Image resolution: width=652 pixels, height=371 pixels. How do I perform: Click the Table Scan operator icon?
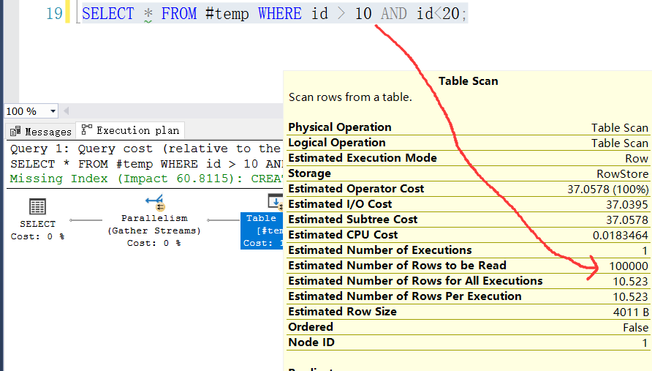276,201
